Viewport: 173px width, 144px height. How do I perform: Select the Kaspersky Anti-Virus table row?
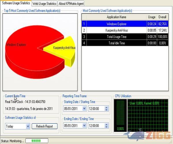pyautogui.click(x=116, y=30)
